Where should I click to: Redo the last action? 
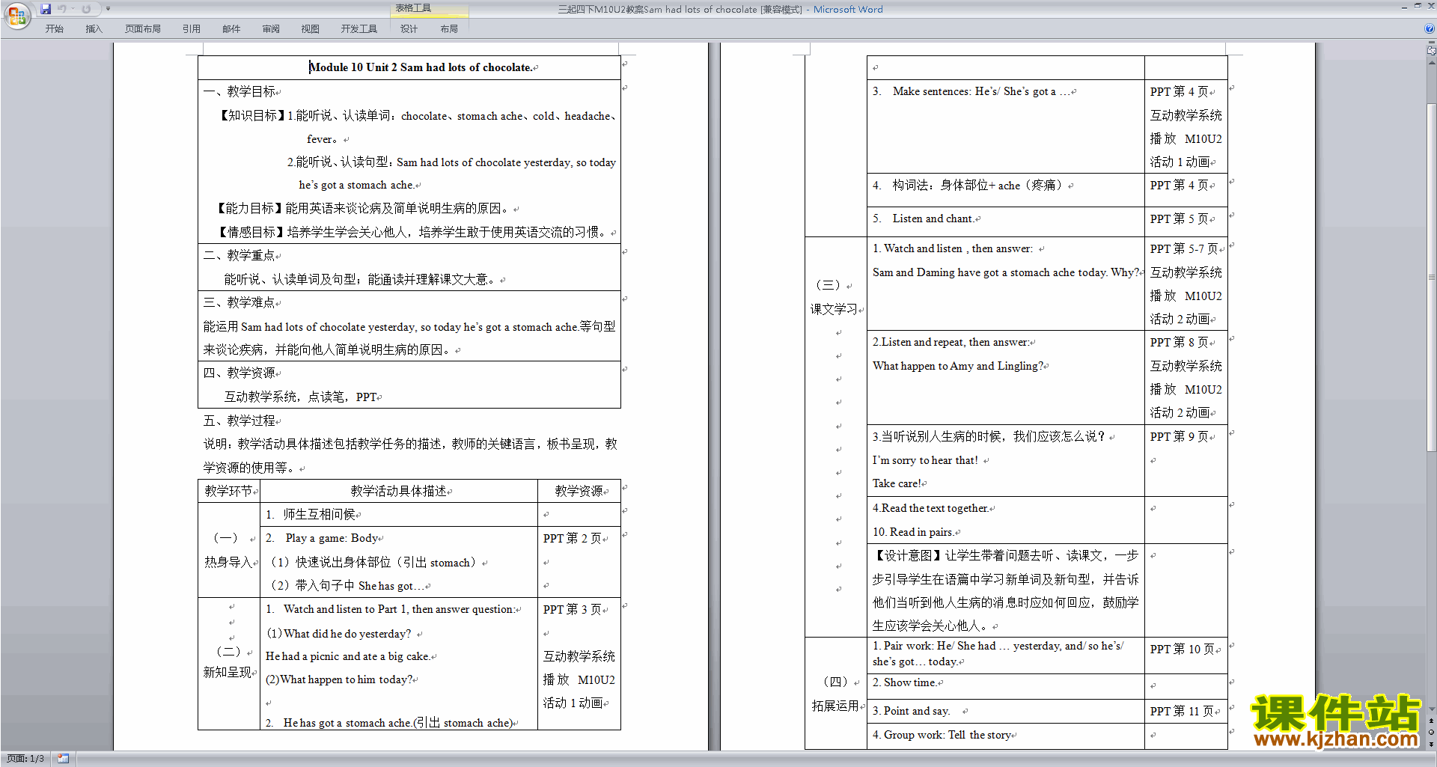coord(86,9)
